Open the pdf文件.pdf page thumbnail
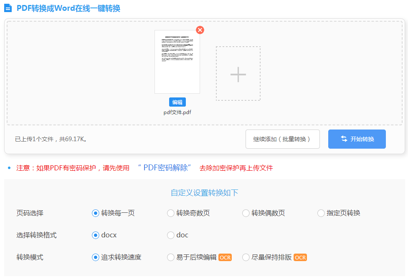The height and width of the screenshot is (279, 408). coord(177,62)
